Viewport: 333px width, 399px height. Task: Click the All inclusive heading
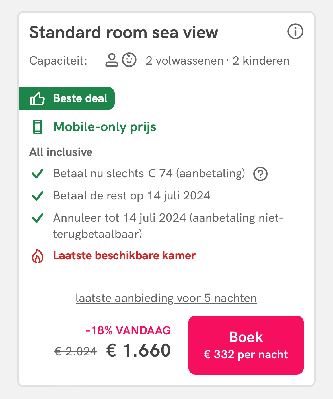click(61, 152)
